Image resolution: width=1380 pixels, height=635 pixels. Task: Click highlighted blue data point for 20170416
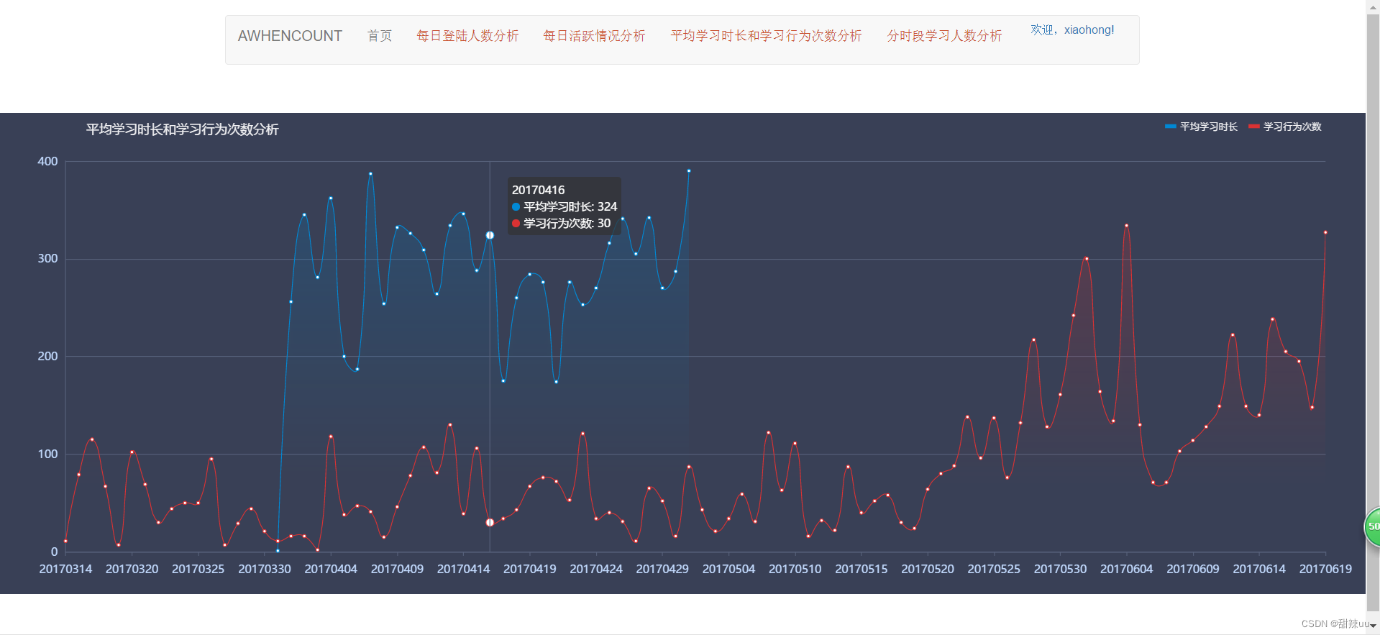490,235
